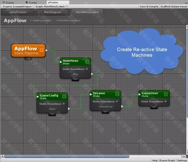
Task: Click the GameOver transition output connector
Action: 122,106
